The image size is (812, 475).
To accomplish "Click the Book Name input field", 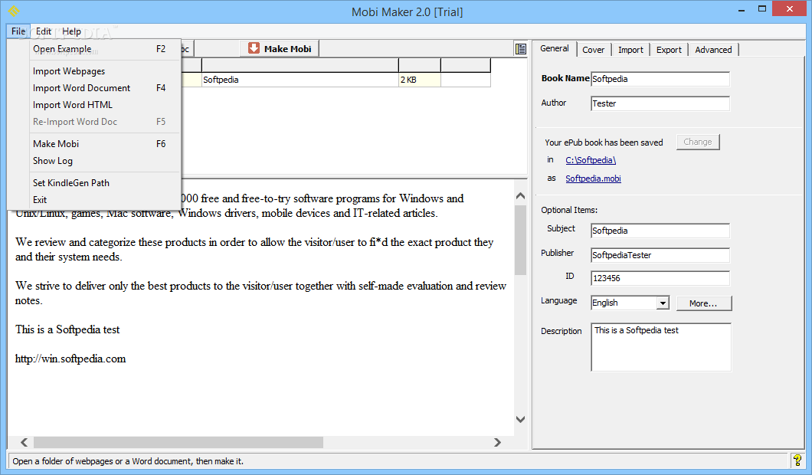I will (660, 79).
